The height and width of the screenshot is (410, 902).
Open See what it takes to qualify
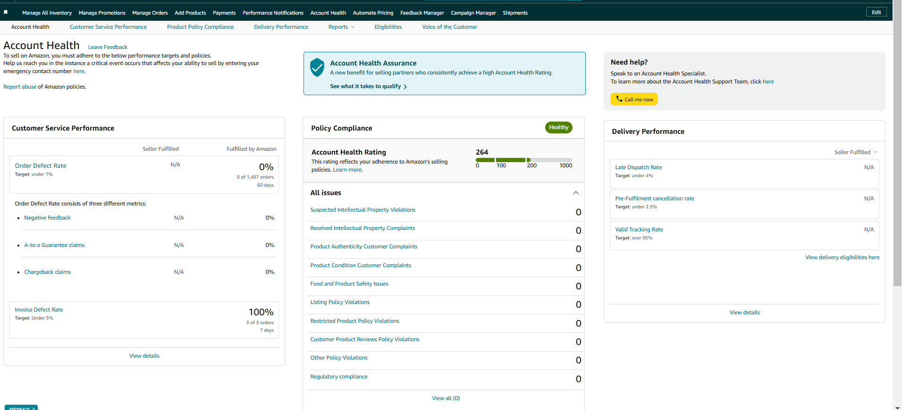368,86
